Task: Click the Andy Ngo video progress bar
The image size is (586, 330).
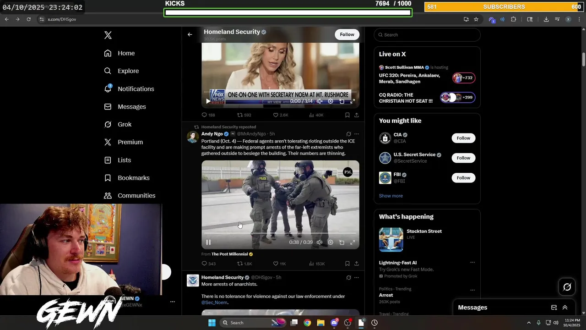Action: 280,234
